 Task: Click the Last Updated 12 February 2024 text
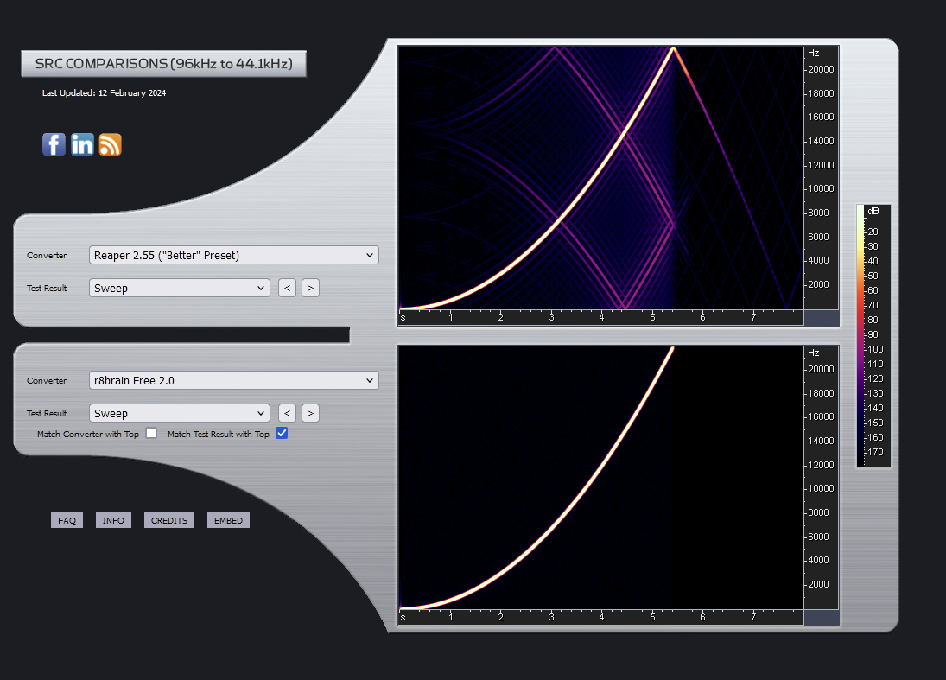(x=104, y=93)
